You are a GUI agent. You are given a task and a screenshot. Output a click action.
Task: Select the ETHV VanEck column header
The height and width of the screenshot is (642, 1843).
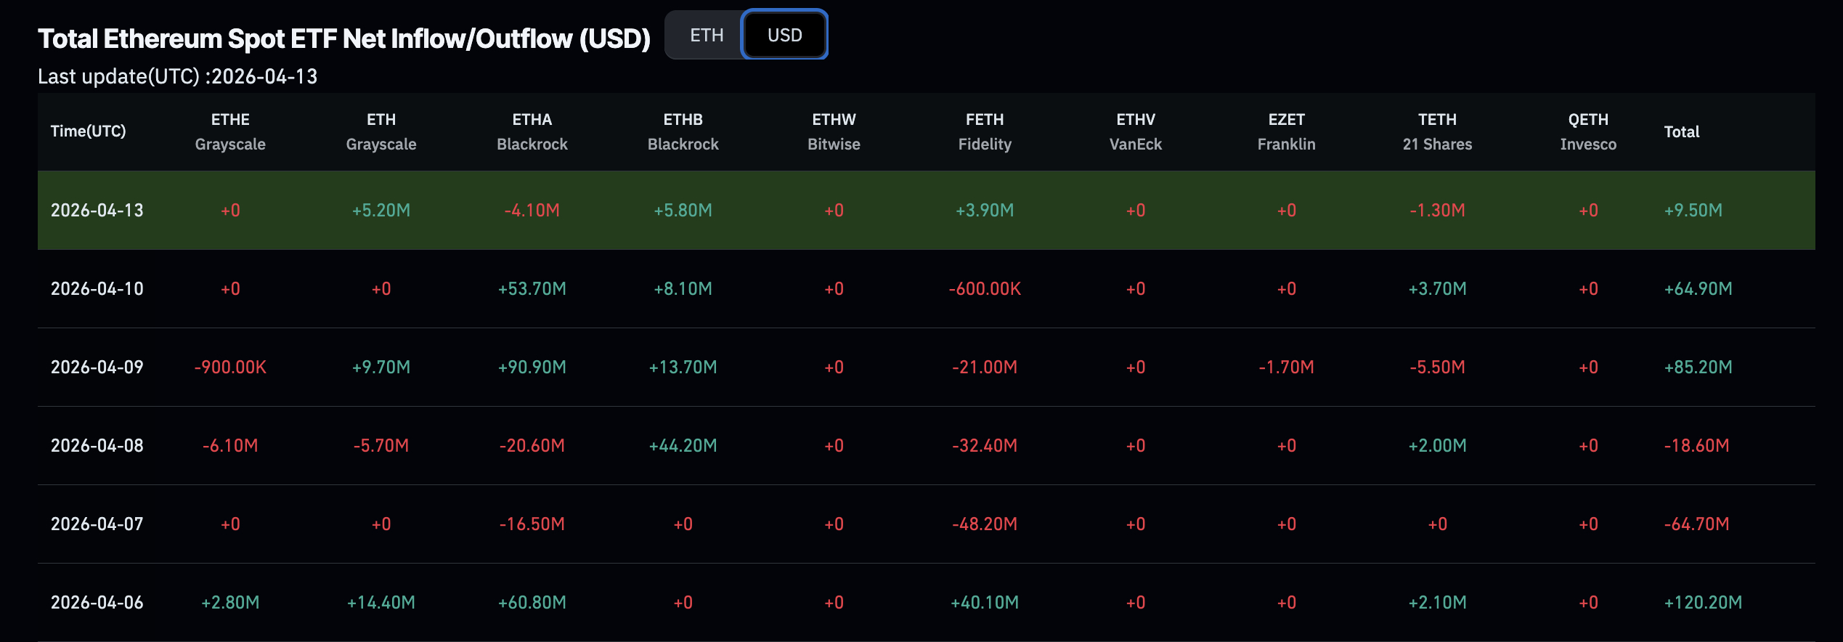click(x=1135, y=131)
